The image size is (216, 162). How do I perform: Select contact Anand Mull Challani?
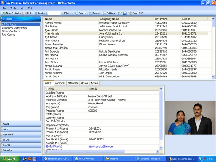pos(57,48)
